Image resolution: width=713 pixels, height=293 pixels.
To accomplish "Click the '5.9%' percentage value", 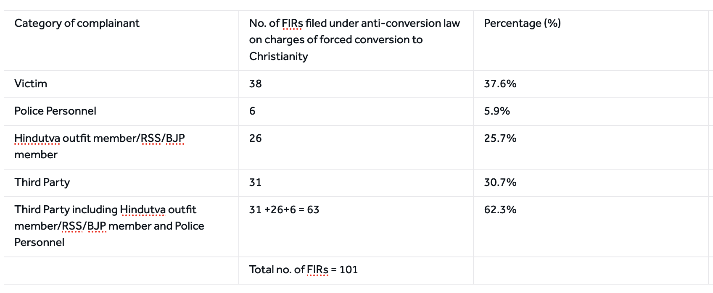I will coord(497,111).
